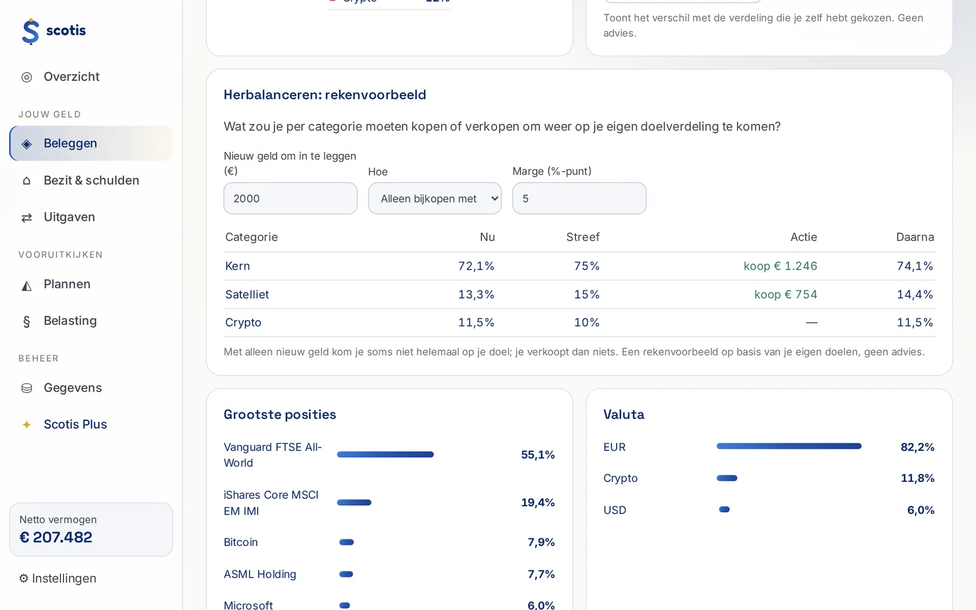Click the Belasting section-sign icon

[x=27, y=321]
